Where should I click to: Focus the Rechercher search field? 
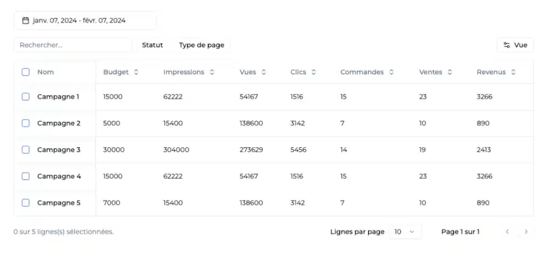coord(73,45)
